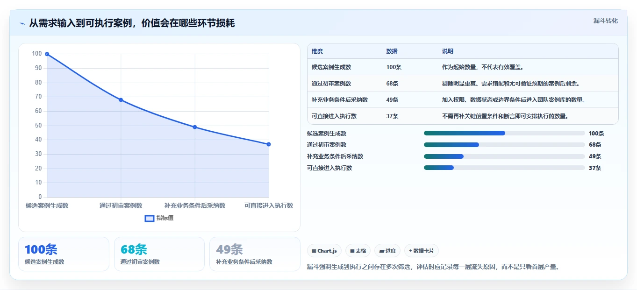Click the 补充业务条件后采纳数 progress bar

[x=504, y=156]
